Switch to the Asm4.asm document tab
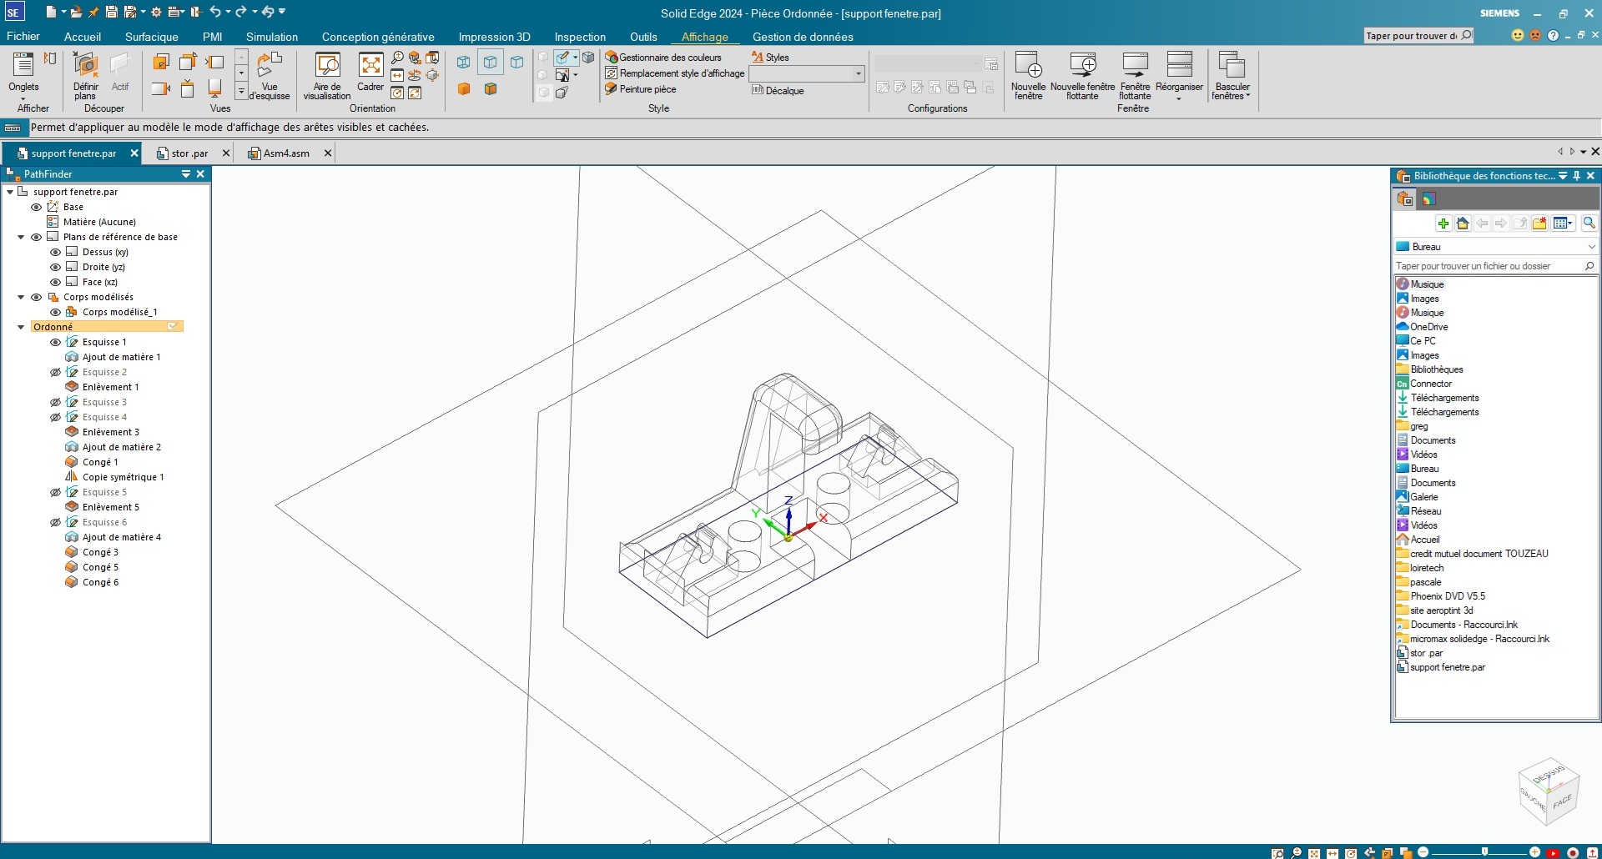This screenshot has height=859, width=1602. tap(285, 153)
